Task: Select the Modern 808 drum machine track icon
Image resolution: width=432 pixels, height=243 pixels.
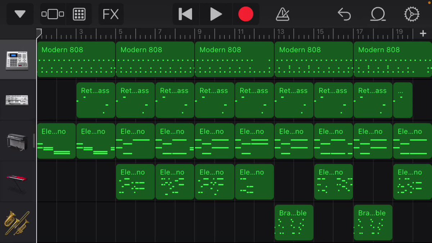Action: 17,59
